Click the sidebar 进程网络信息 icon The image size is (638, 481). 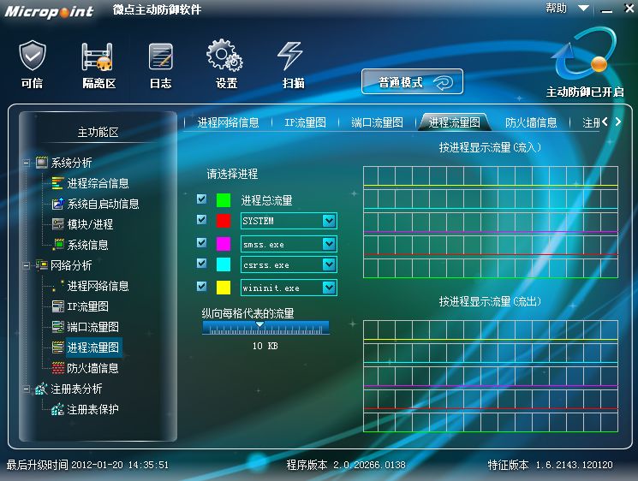[x=57, y=285]
